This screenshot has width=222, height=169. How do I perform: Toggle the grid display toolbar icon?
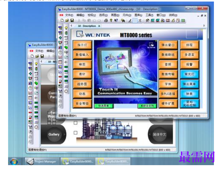click(x=135, y=20)
